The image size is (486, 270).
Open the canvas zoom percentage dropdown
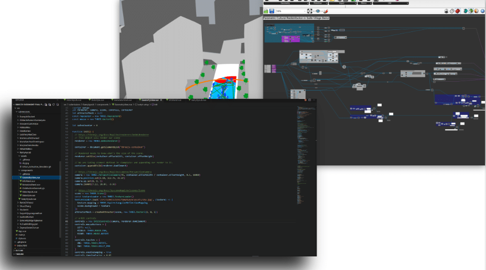coord(305,11)
